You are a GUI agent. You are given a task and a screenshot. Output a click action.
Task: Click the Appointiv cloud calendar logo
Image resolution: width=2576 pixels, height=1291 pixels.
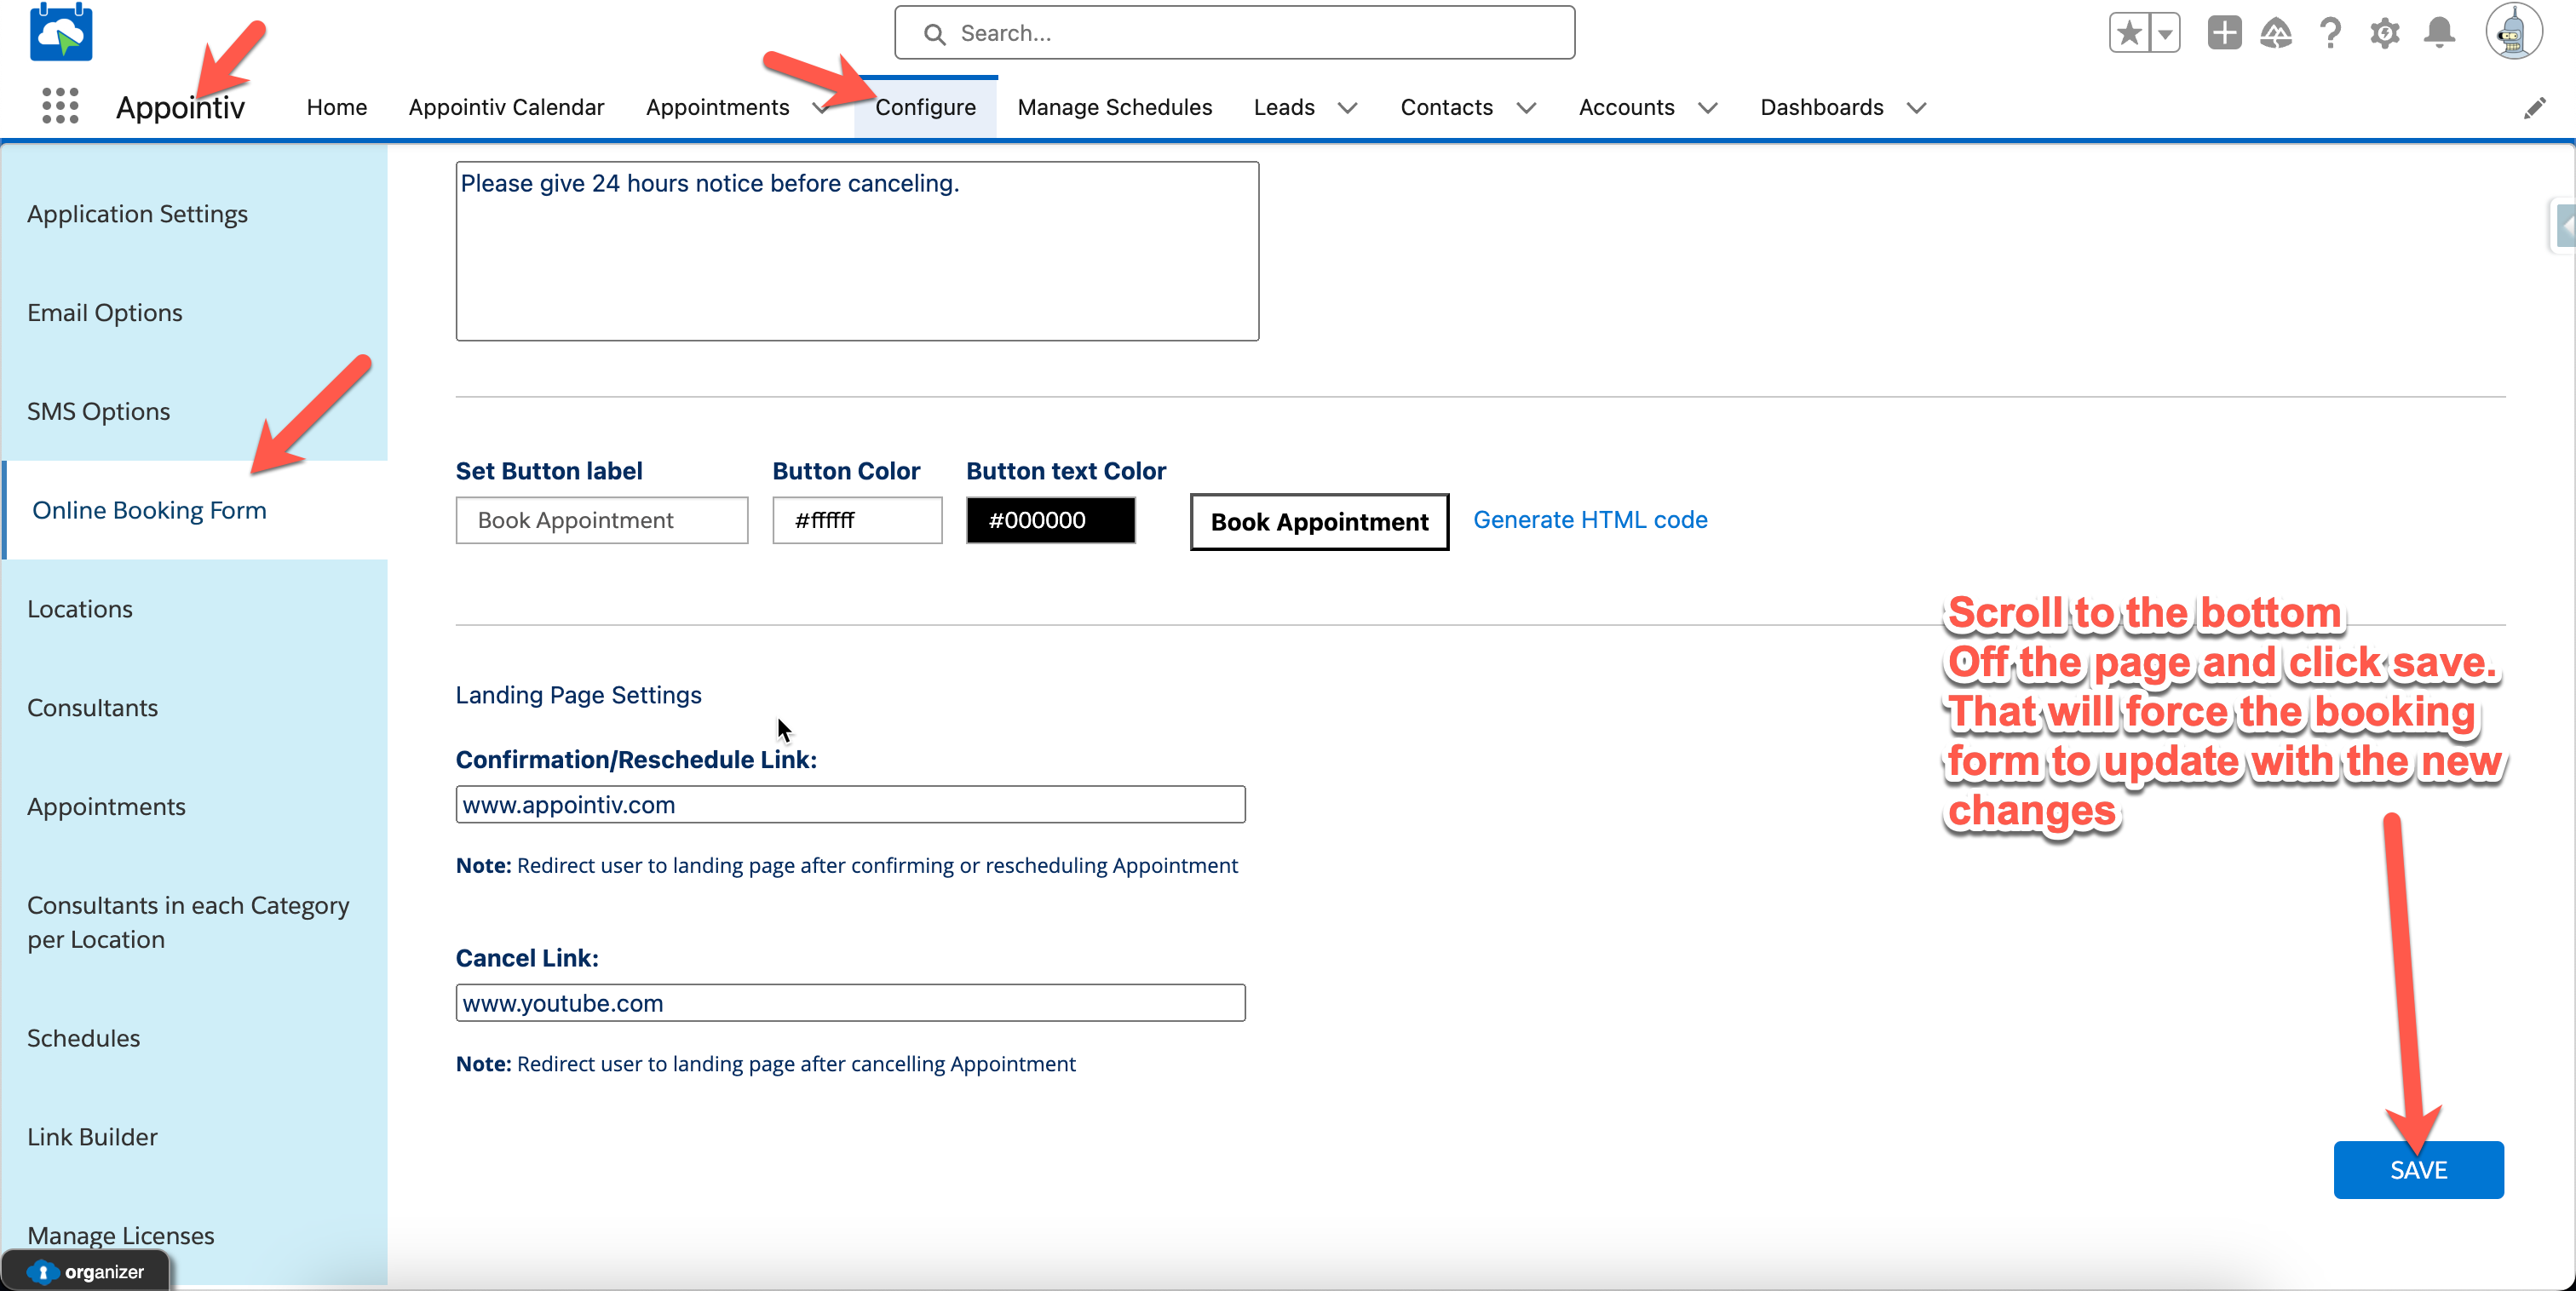tap(61, 33)
